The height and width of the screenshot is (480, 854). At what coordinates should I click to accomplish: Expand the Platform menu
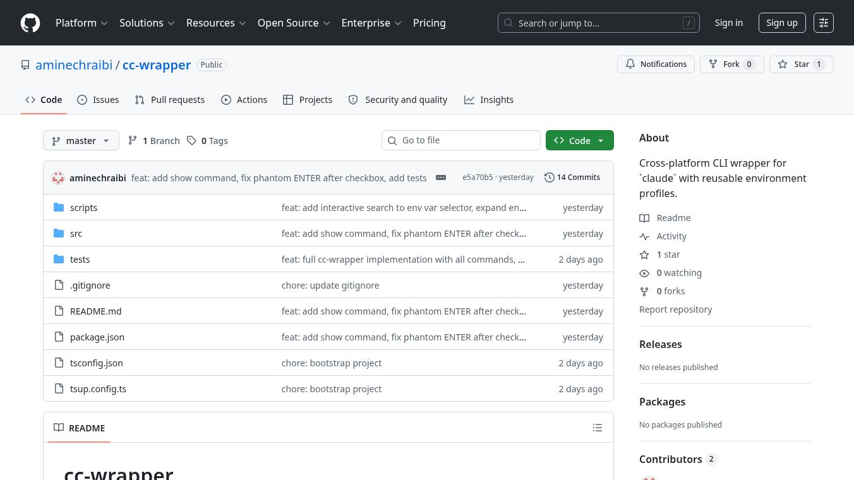(81, 23)
